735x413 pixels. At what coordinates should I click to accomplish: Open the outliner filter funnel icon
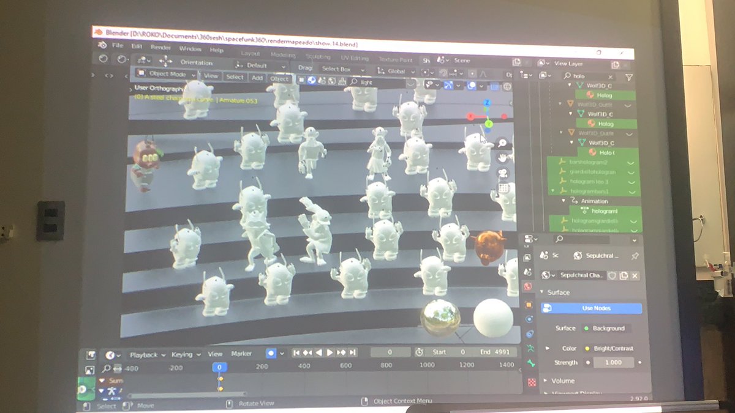[x=629, y=77]
